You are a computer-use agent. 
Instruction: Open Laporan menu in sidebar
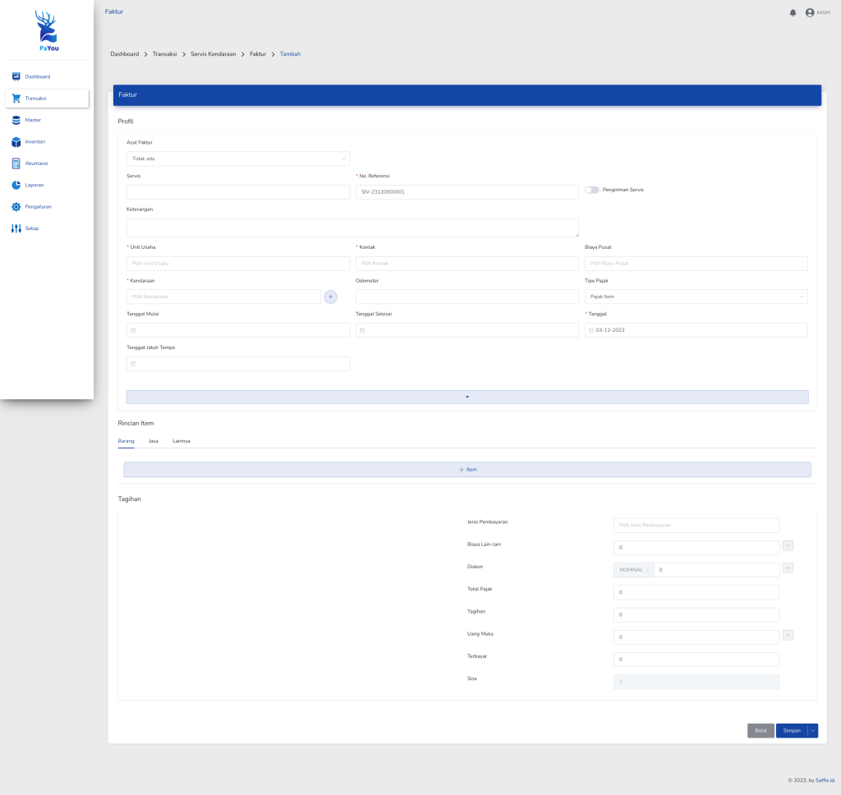coord(47,185)
